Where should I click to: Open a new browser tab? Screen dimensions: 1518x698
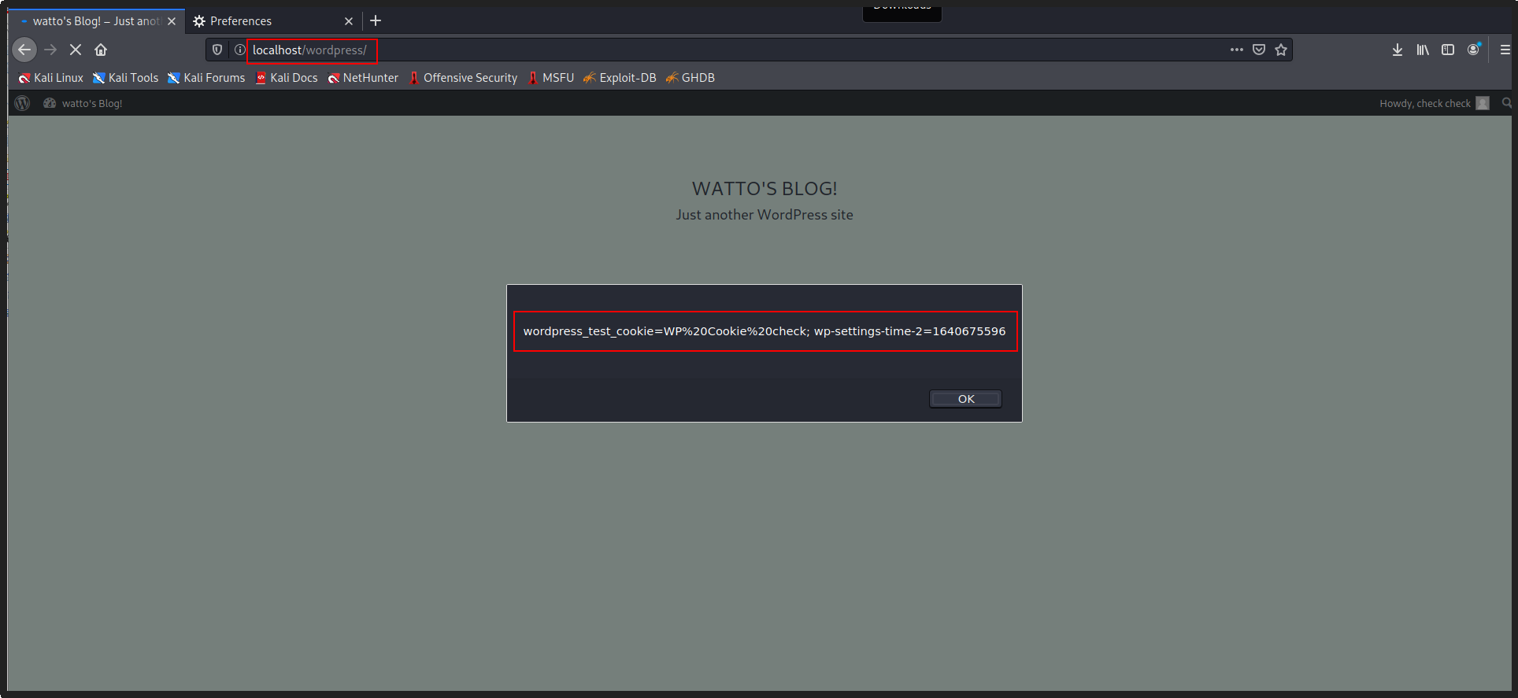coord(376,21)
